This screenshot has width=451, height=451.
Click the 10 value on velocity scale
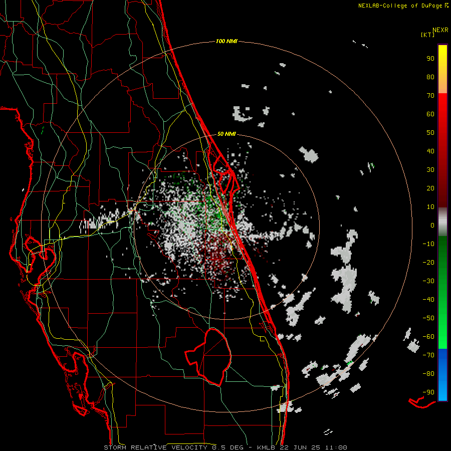click(430, 207)
